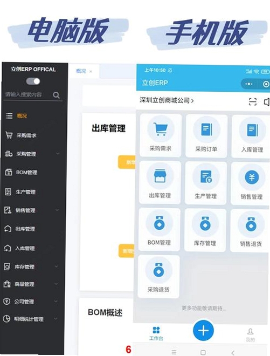Open sidebar 生产管理 menu item
Image resolution: width=270 pixels, height=356 pixels.
(x=26, y=192)
